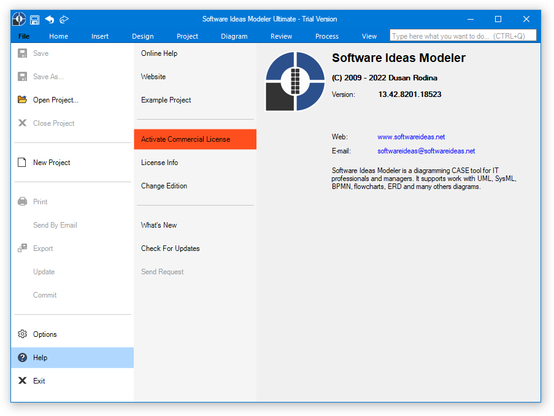Click the New Project blank page icon
Screen dimensions: 554x416
point(22,162)
